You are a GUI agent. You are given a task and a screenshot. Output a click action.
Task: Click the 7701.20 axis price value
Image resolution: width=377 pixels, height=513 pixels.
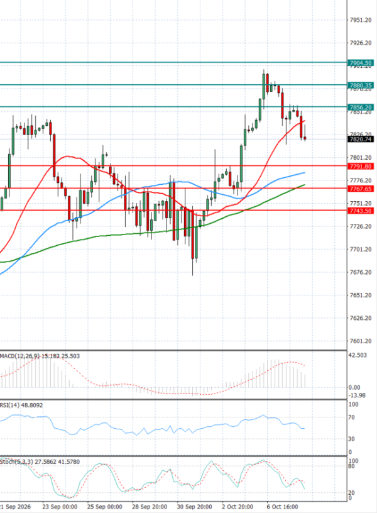[x=361, y=249]
